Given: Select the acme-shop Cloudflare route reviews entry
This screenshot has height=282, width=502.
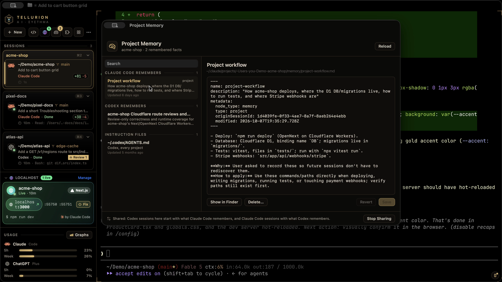Looking at the screenshot, I should 151,119.
